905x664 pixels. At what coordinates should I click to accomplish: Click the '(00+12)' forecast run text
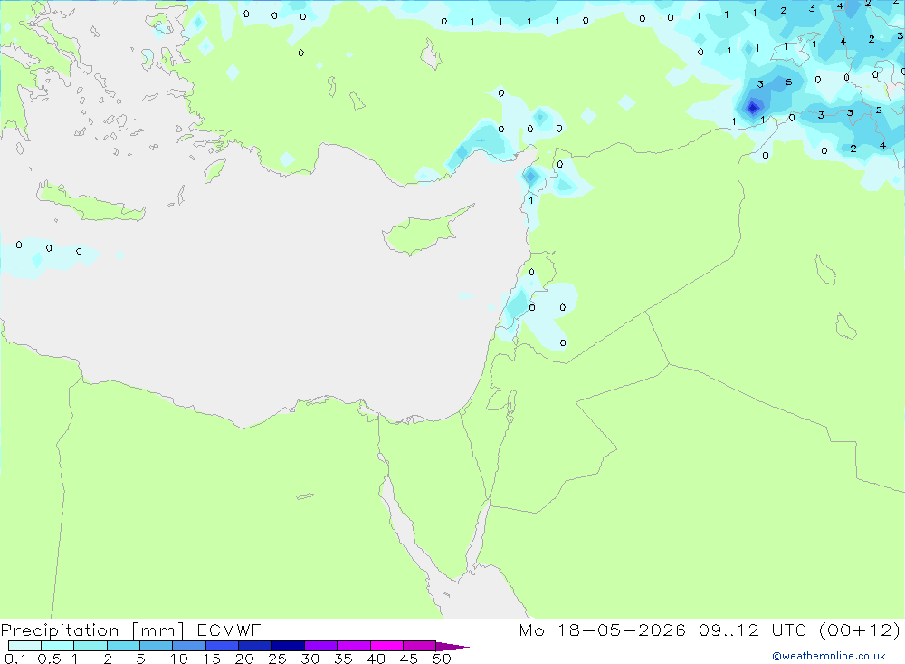860,630
